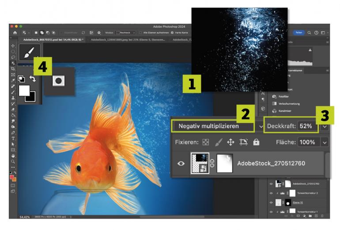Open the 'Negativ multiplizieren' blend mode dropdown
Viewport: 340px width, 230px height.
click(219, 126)
